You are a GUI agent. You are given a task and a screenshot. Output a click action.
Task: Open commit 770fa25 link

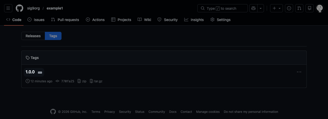pyautogui.click(x=67, y=81)
